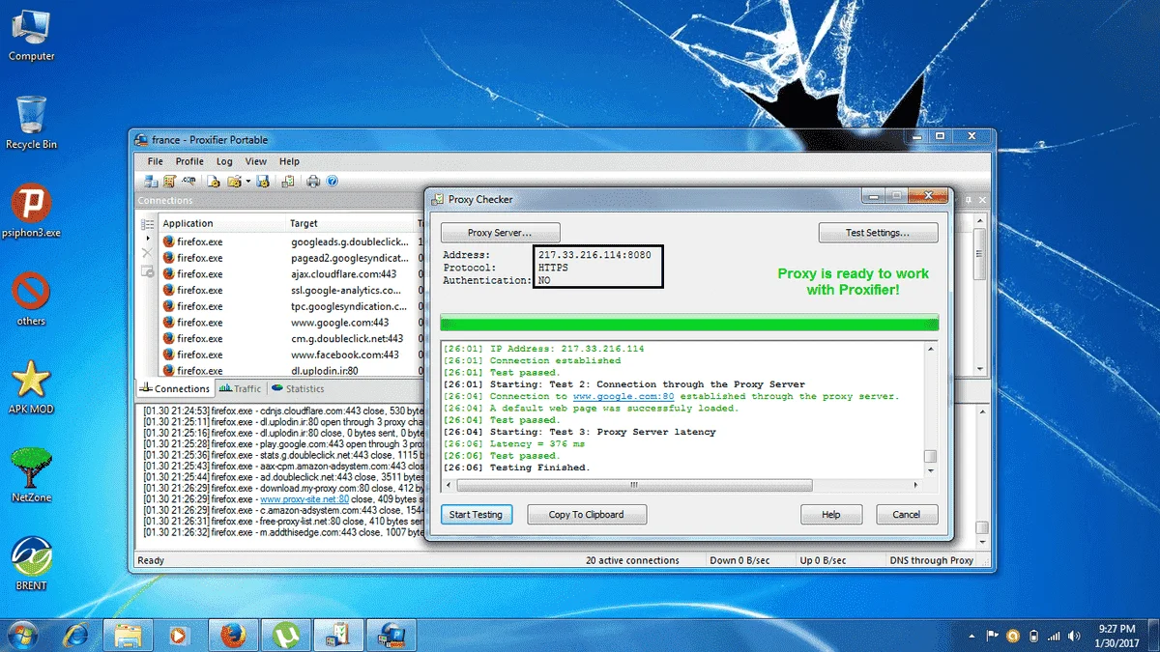1160x652 pixels.
Task: Sort by the Target column header
Action: tap(350, 223)
